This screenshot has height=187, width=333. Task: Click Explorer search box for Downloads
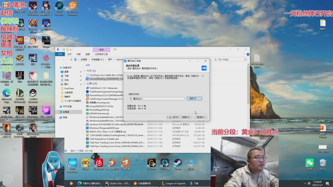point(230,60)
